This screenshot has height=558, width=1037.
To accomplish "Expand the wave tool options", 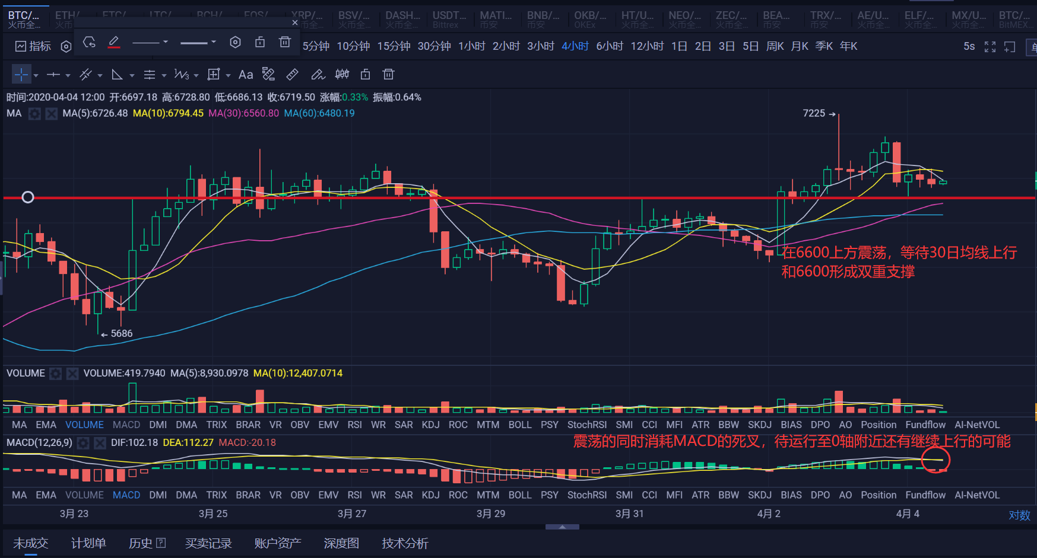I will [196, 75].
